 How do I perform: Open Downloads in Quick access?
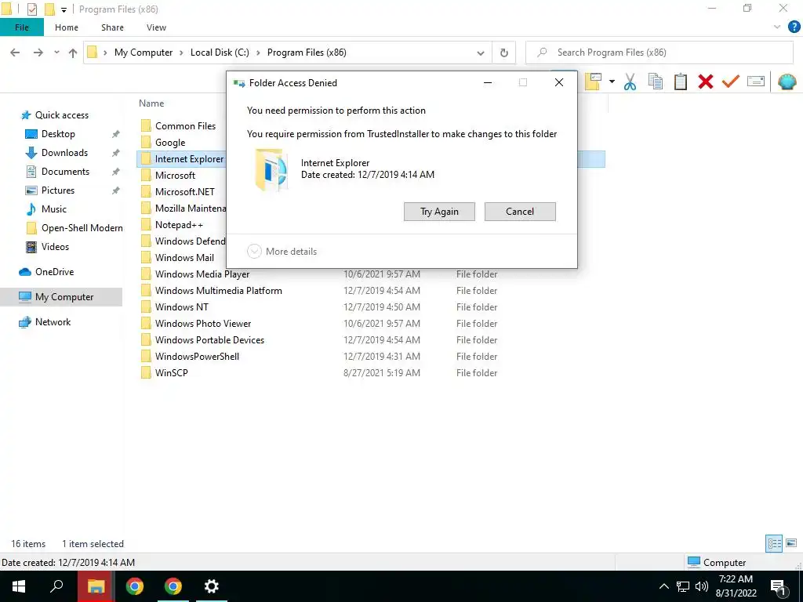[x=64, y=153]
